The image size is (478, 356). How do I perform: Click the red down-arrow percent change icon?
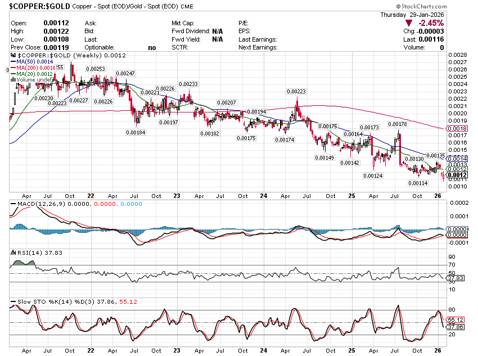coord(408,23)
